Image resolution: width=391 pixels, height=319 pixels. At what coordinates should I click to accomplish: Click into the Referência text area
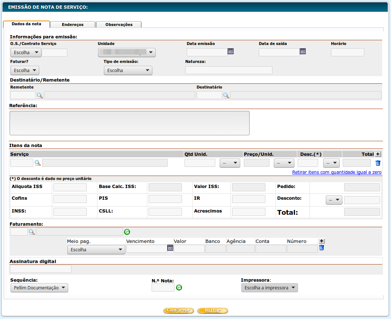pos(129,123)
